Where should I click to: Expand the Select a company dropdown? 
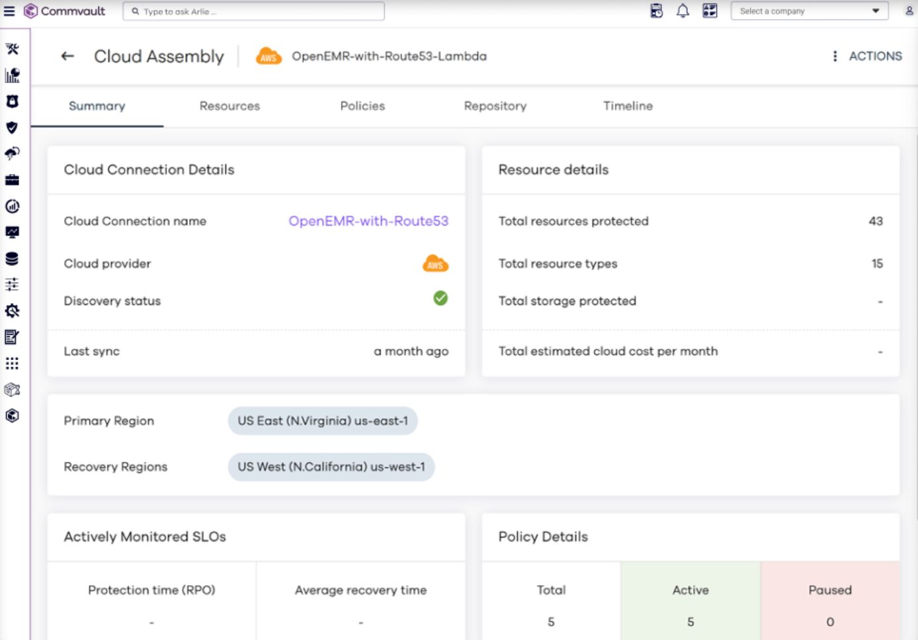(x=810, y=11)
